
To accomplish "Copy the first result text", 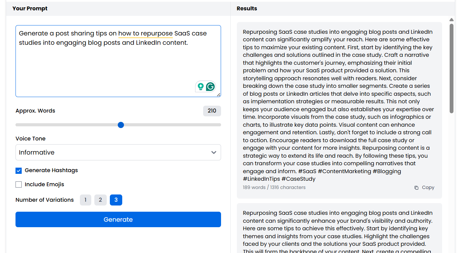I will (x=425, y=188).
